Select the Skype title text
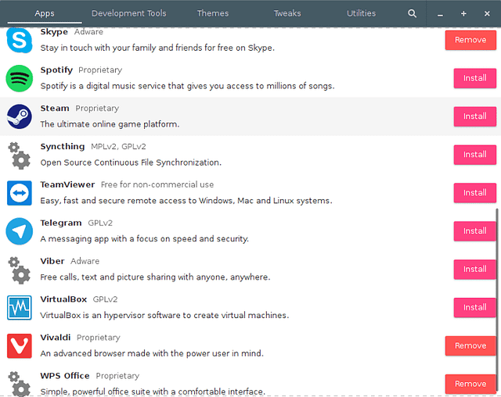Viewport: 501px width, 397px height. pos(54,32)
